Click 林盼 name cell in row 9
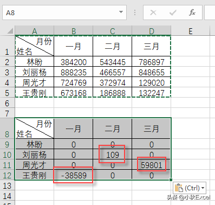The image size is (215, 205). point(35,144)
